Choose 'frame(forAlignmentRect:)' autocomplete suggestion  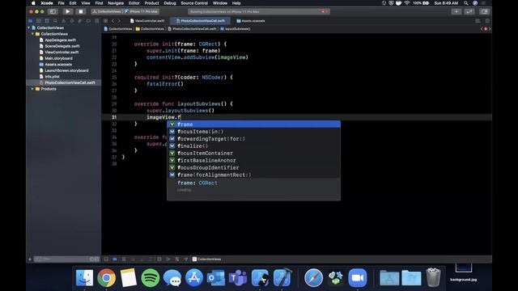pos(253,175)
